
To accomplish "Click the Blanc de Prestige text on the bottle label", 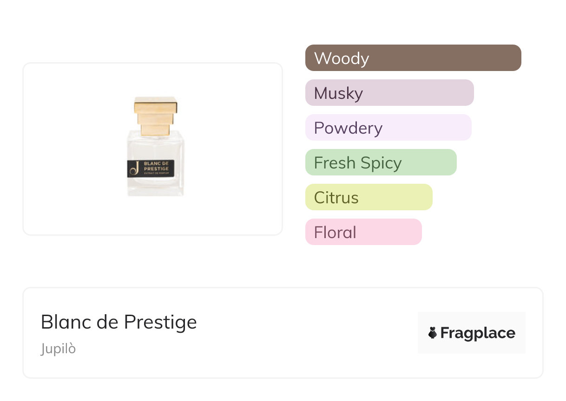I will pyautogui.click(x=156, y=166).
